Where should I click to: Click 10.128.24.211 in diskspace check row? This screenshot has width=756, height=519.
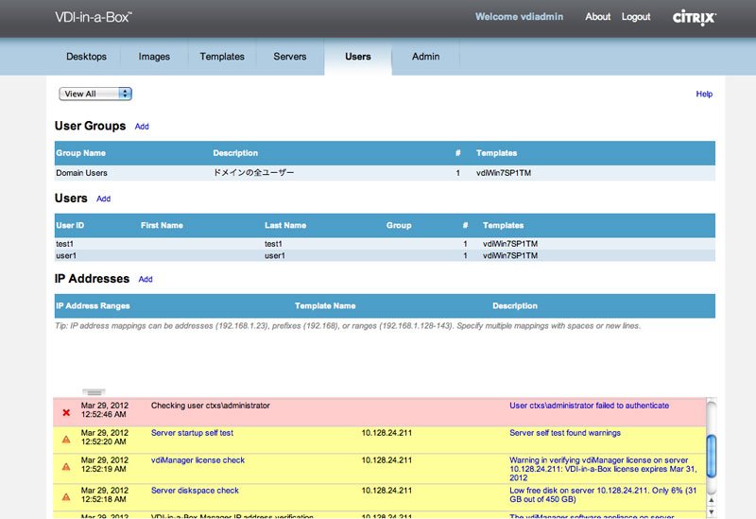pyautogui.click(x=387, y=491)
